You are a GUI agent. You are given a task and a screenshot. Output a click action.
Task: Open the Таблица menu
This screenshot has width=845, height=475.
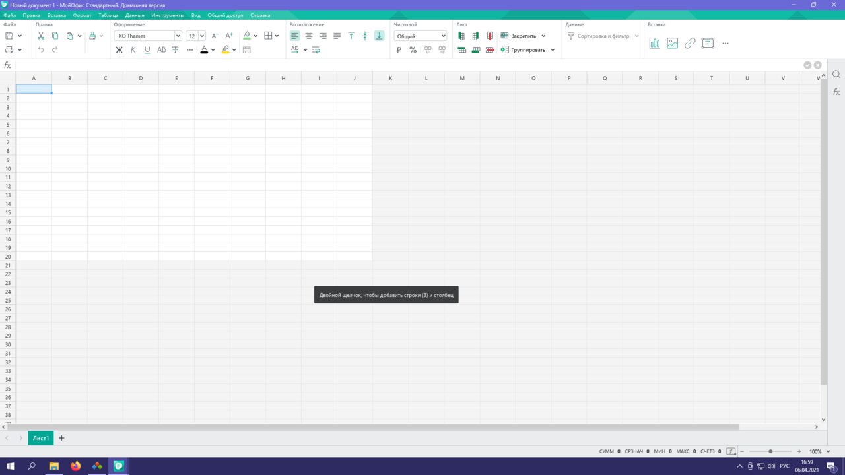[108, 15]
